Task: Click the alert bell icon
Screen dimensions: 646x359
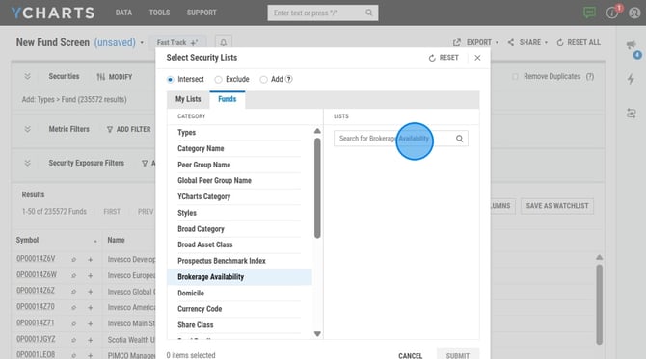Action: coord(224,42)
